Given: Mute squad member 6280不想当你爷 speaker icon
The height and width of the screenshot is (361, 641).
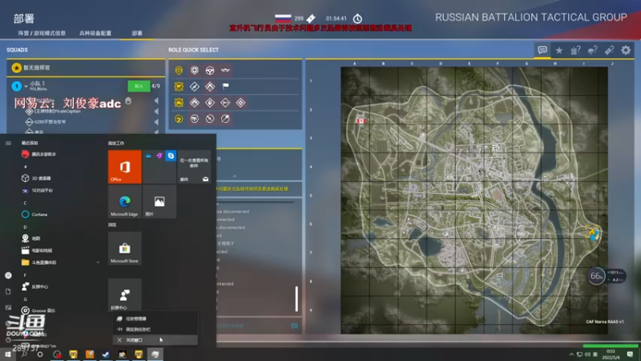Looking at the screenshot, I should coord(156,122).
